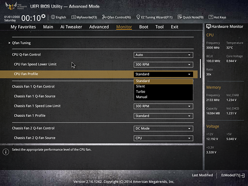
Task: Click the +12V reading 12.192 V
Action: tap(212, 139)
